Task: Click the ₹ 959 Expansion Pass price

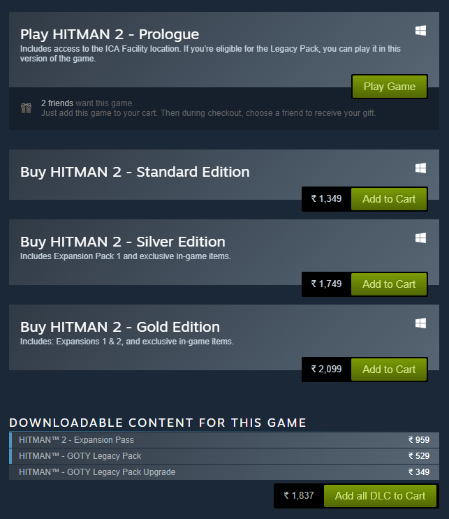Action: (419, 440)
